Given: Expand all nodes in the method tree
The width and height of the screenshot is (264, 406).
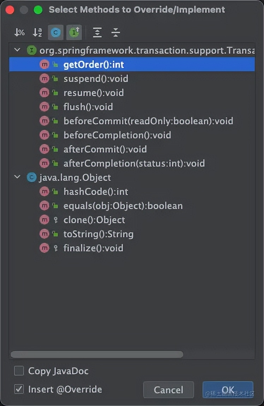Looking at the screenshot, I should click(97, 32).
